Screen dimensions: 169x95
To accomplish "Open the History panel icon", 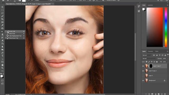I will coord(139,6).
